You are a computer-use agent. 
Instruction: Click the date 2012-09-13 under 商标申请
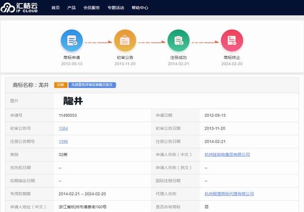pyautogui.click(x=72, y=64)
